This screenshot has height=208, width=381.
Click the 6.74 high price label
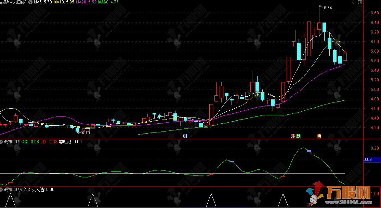pos(328,8)
